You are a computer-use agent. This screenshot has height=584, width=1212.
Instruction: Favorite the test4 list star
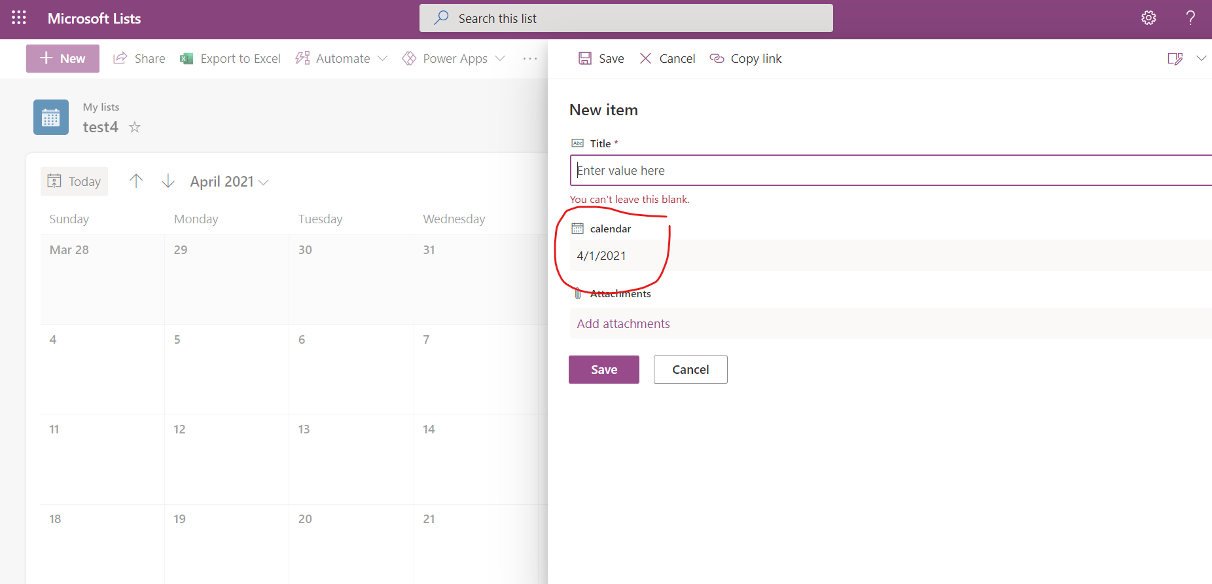pyautogui.click(x=135, y=127)
